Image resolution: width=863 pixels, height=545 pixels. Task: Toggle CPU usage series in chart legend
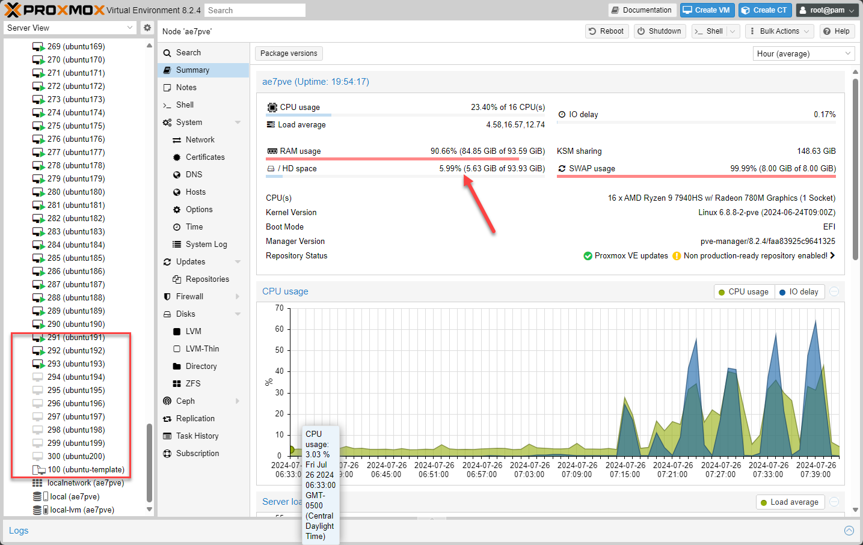(x=744, y=291)
